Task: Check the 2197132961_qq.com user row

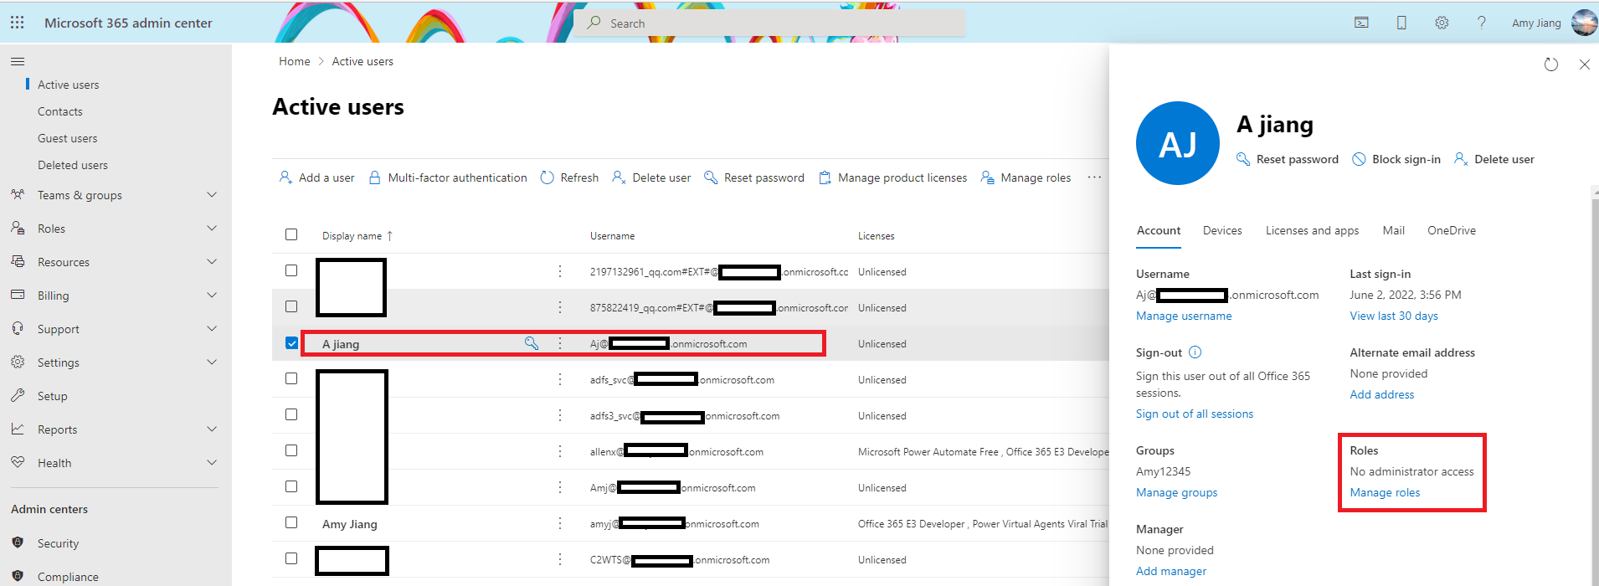Action: (291, 270)
